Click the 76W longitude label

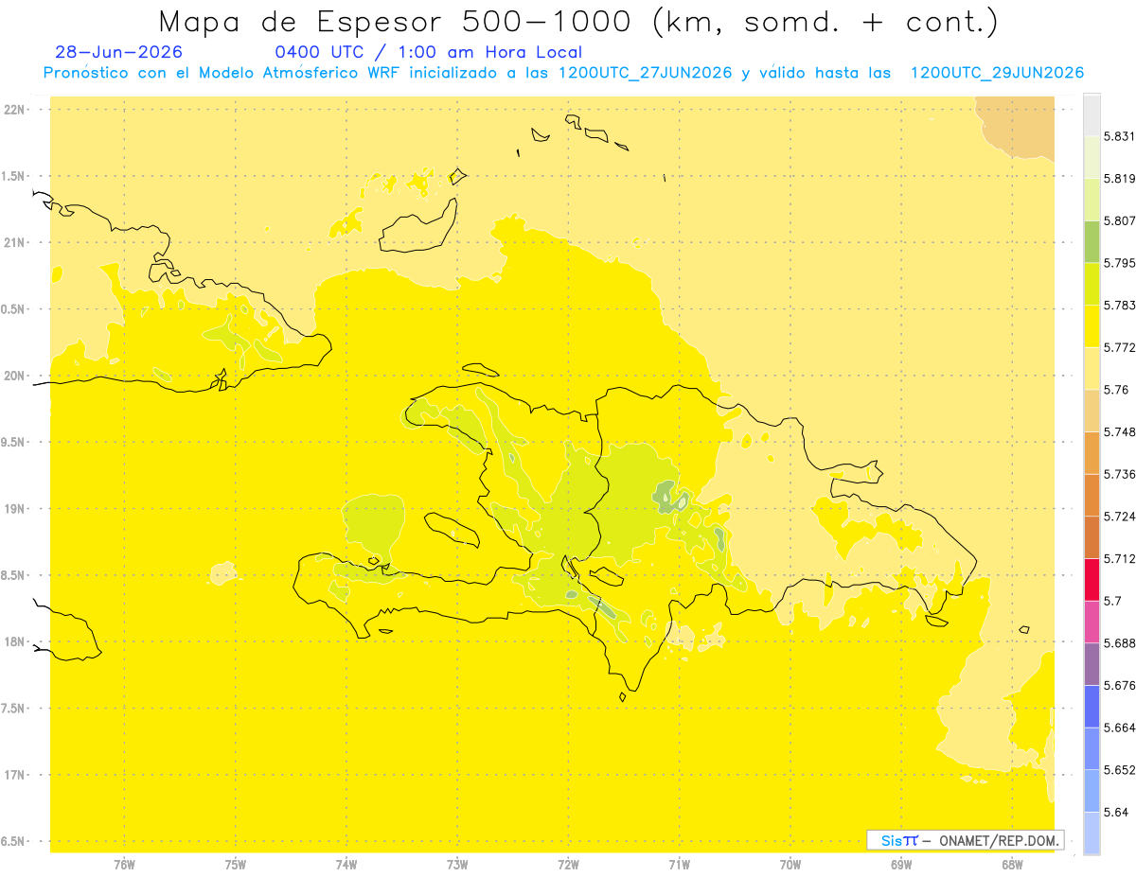click(124, 865)
